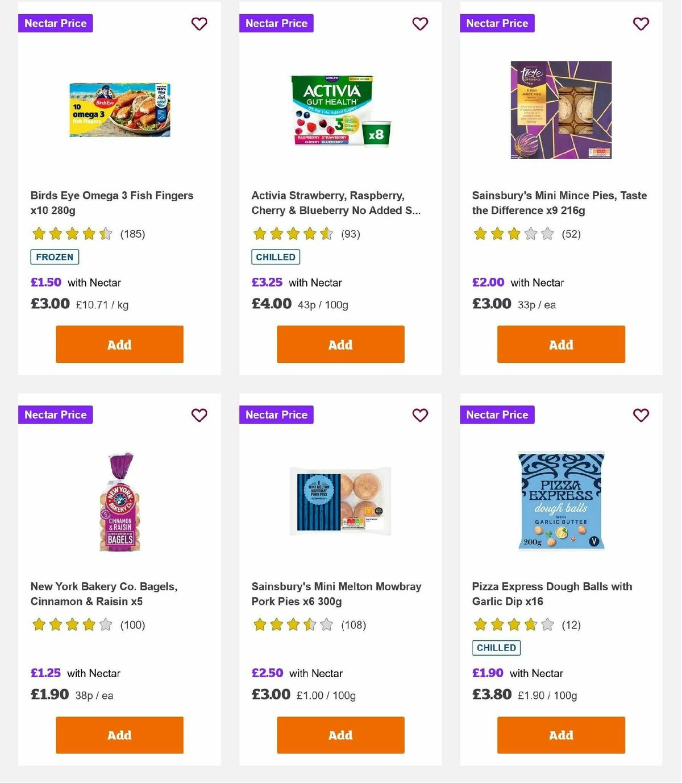Click the heart on Sainsbury's Mini Mince Pies
Image resolution: width=682 pixels, height=783 pixels.
tap(641, 24)
